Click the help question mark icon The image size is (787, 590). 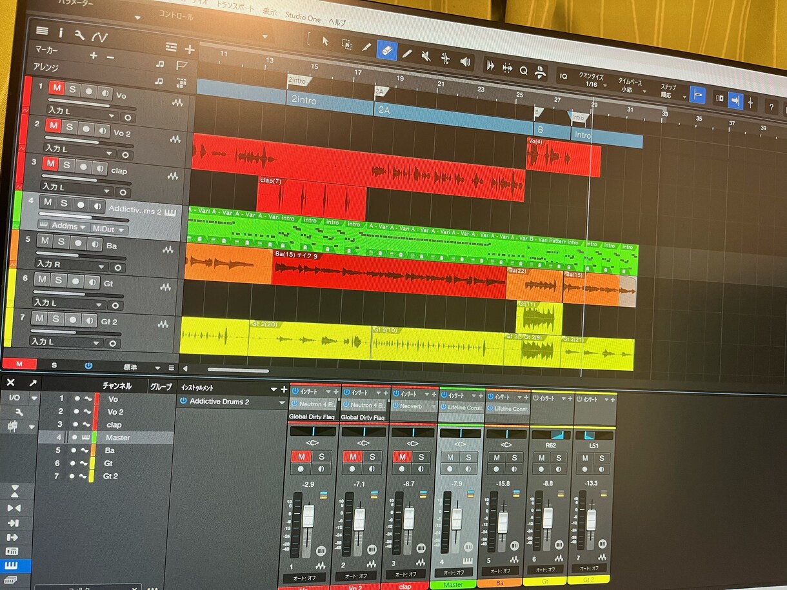point(771,106)
